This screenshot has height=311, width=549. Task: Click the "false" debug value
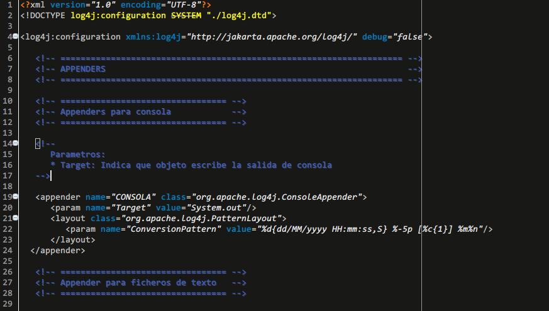(x=411, y=37)
